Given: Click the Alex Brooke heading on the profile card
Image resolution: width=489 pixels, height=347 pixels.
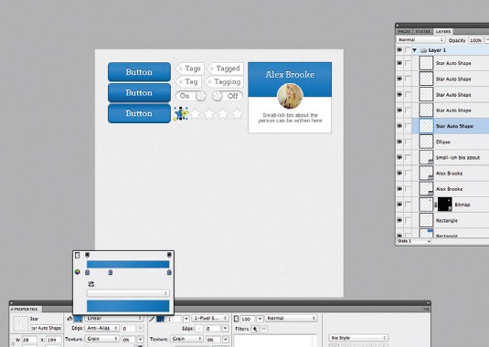Looking at the screenshot, I should click(x=290, y=75).
